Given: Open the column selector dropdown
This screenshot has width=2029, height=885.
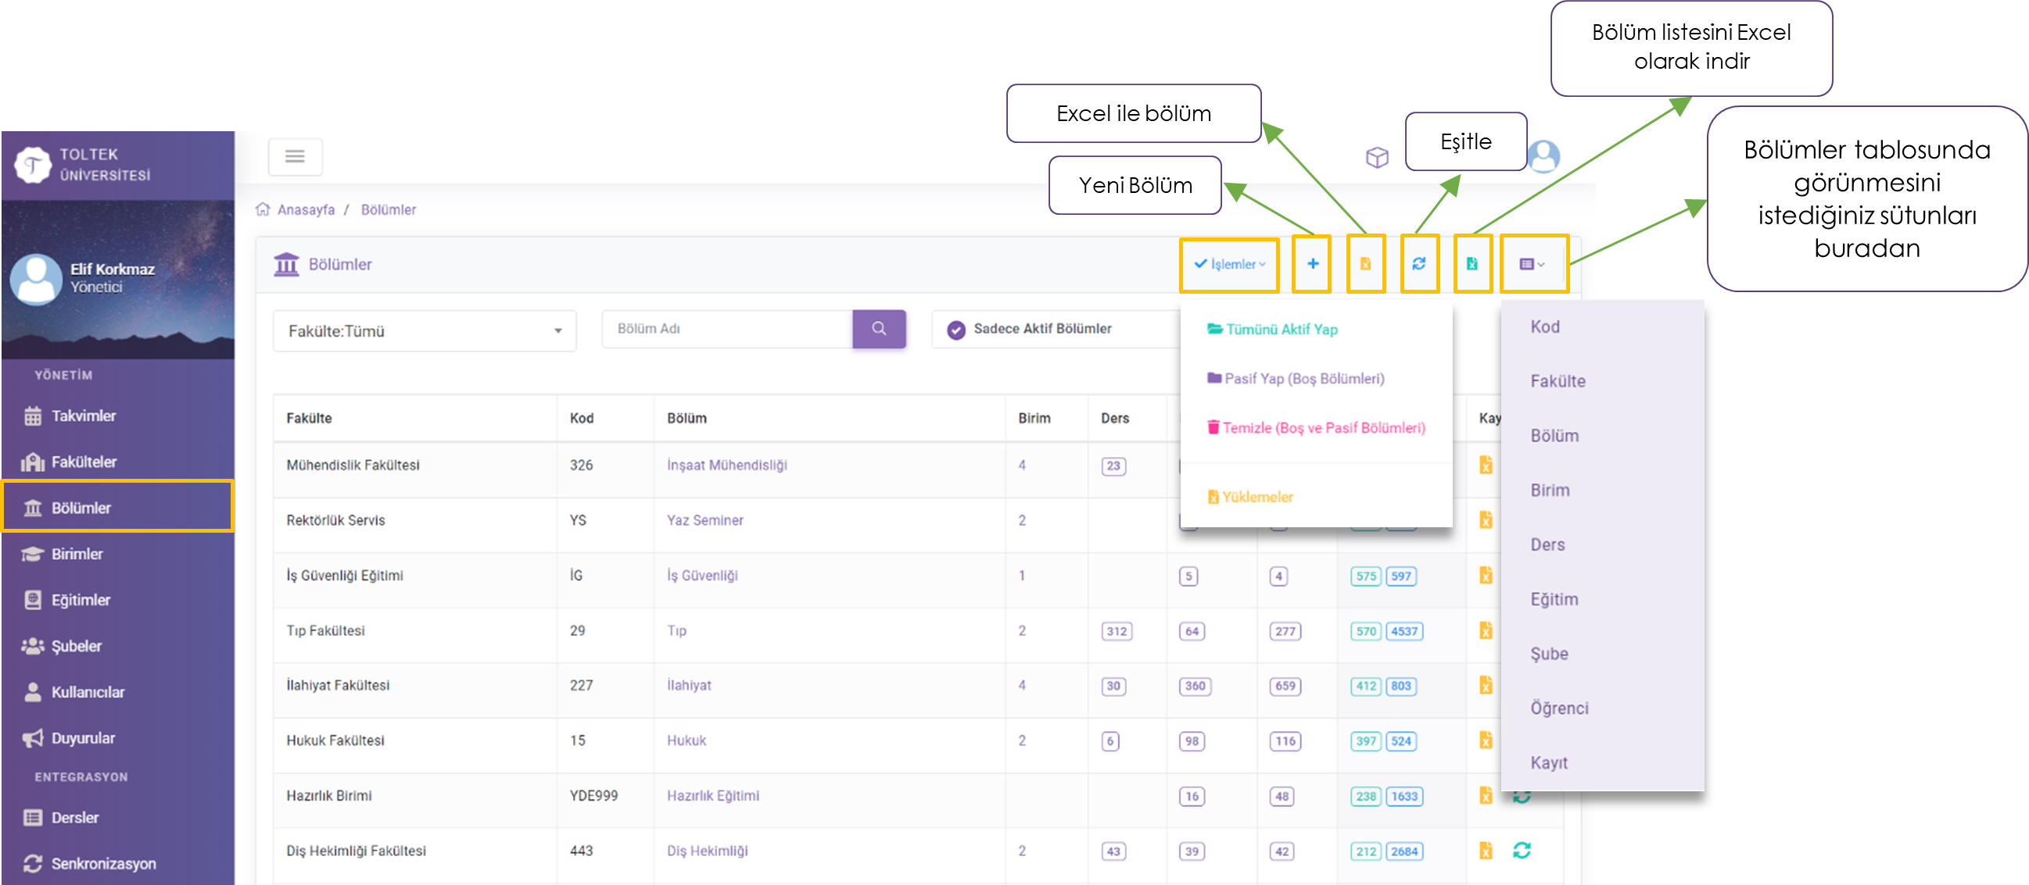Looking at the screenshot, I should [1532, 263].
